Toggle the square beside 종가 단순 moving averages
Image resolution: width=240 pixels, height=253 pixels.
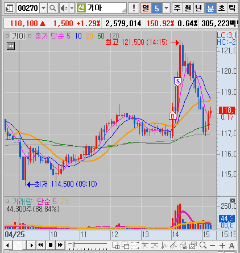(30, 36)
